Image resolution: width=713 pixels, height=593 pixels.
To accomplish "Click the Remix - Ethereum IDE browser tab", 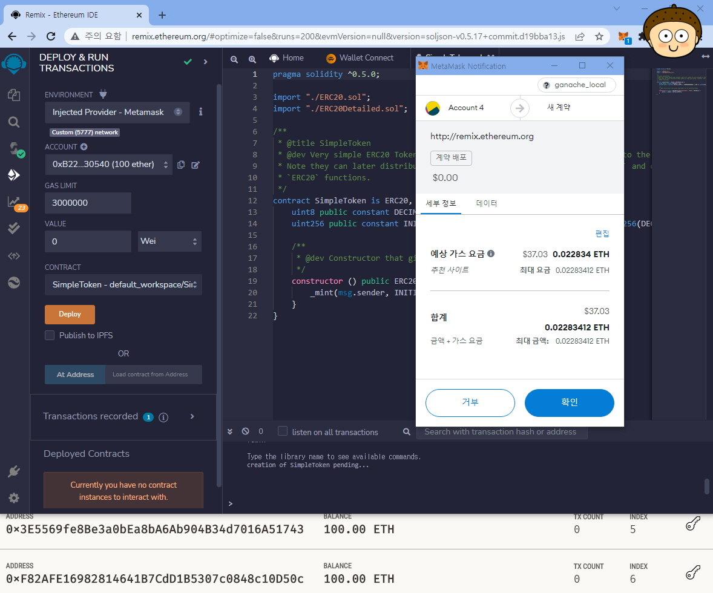I will [76, 15].
